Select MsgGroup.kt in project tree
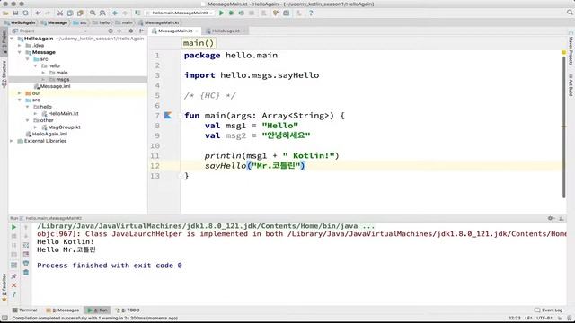The height and width of the screenshot is (323, 575). [x=64, y=127]
